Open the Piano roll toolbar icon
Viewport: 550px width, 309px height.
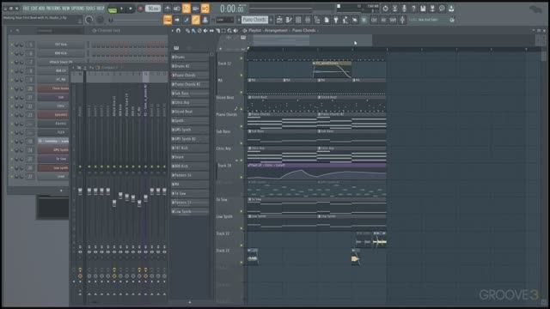pos(289,20)
